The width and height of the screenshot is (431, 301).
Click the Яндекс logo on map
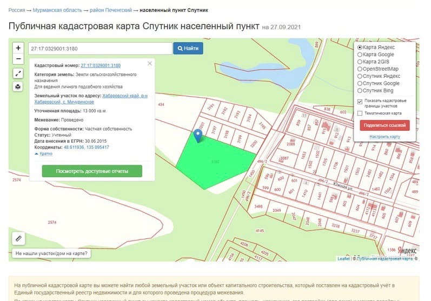(x=407, y=250)
